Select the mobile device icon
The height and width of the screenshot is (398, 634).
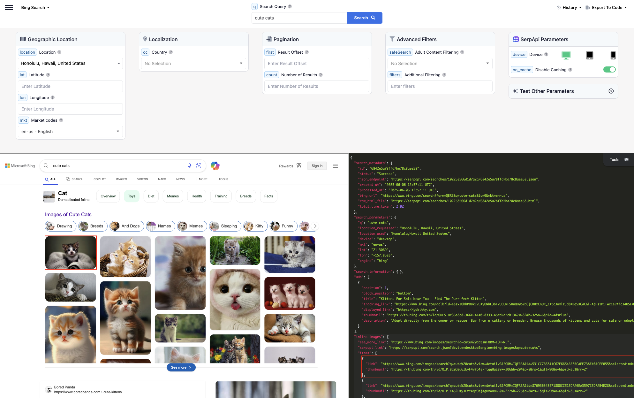point(613,55)
